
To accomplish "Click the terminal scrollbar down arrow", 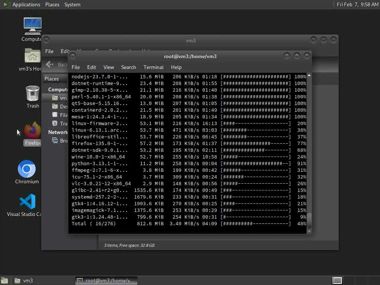I will click(309, 231).
